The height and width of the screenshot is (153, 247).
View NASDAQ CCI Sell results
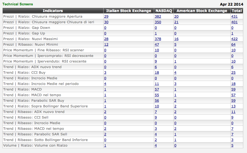pos(156,117)
